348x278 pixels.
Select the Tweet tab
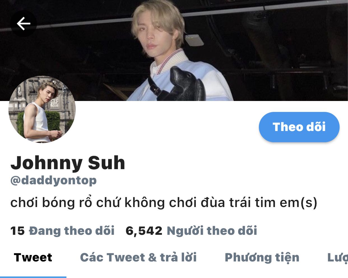tap(33, 257)
